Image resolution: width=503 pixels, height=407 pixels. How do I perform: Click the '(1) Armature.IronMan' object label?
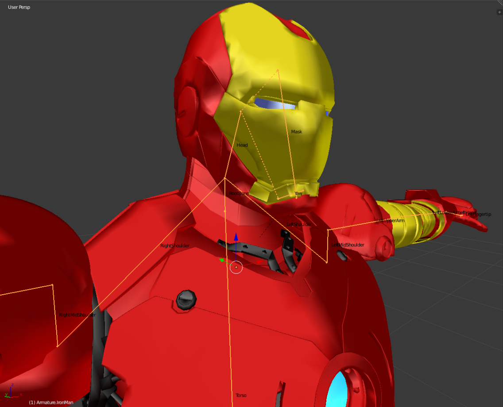[x=51, y=402]
